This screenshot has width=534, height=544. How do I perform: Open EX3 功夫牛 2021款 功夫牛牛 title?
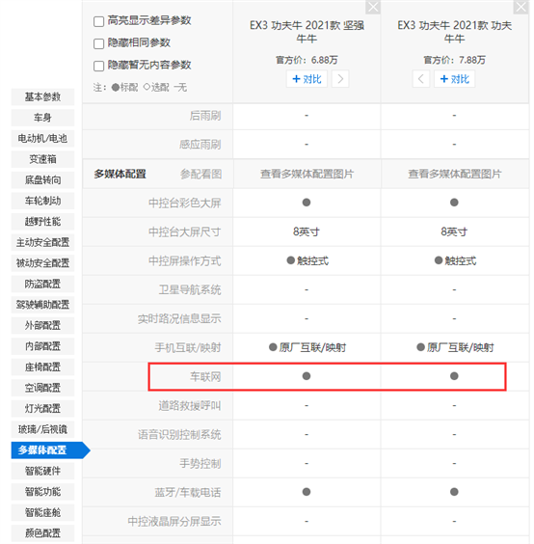click(455, 32)
